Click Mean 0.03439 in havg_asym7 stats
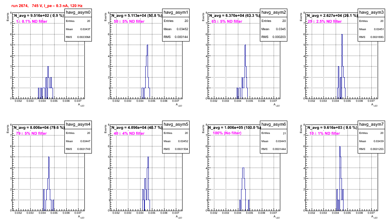Viewport: 391px width, 224px height. [371, 141]
